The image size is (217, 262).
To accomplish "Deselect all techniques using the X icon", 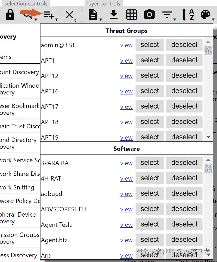I will pyautogui.click(x=69, y=14).
